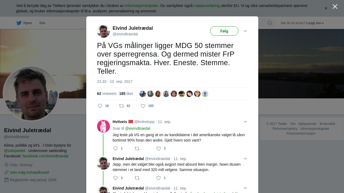Screen dimensions: 344x193
Task: Follow Eivind with the Følg button
Action: click(x=224, y=31)
